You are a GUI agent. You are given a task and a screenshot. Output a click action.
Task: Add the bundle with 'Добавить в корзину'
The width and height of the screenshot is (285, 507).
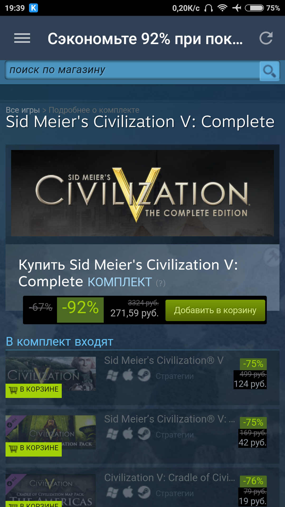pos(215,310)
